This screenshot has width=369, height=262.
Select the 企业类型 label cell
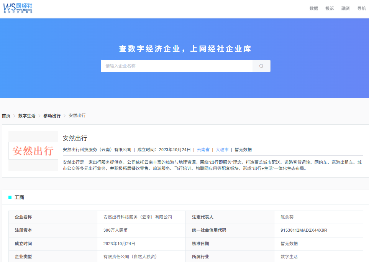tap(53, 256)
